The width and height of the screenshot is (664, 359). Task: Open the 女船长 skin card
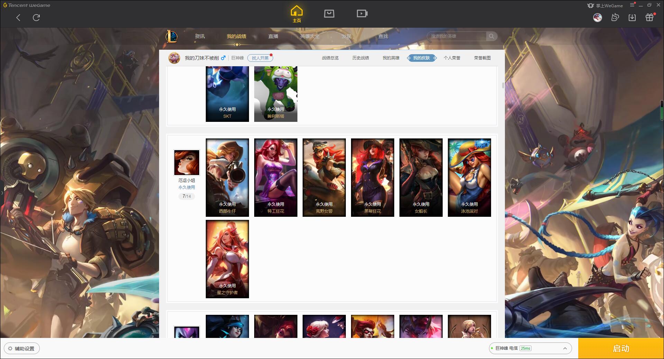[421, 177]
